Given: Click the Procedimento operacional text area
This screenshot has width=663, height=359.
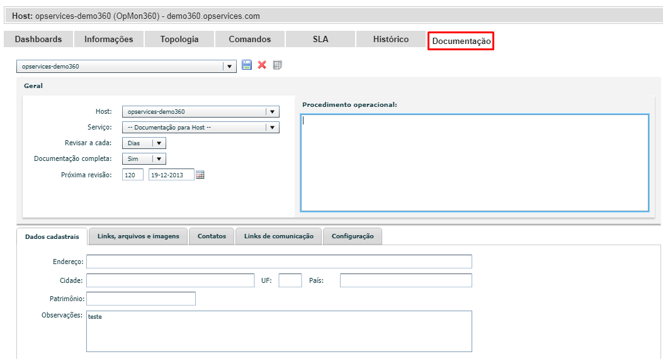Looking at the screenshot, I should pyautogui.click(x=474, y=162).
